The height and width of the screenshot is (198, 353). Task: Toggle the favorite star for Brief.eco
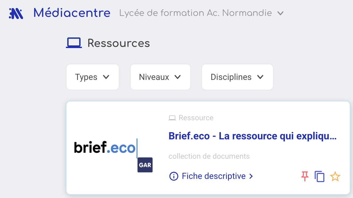[x=335, y=177]
